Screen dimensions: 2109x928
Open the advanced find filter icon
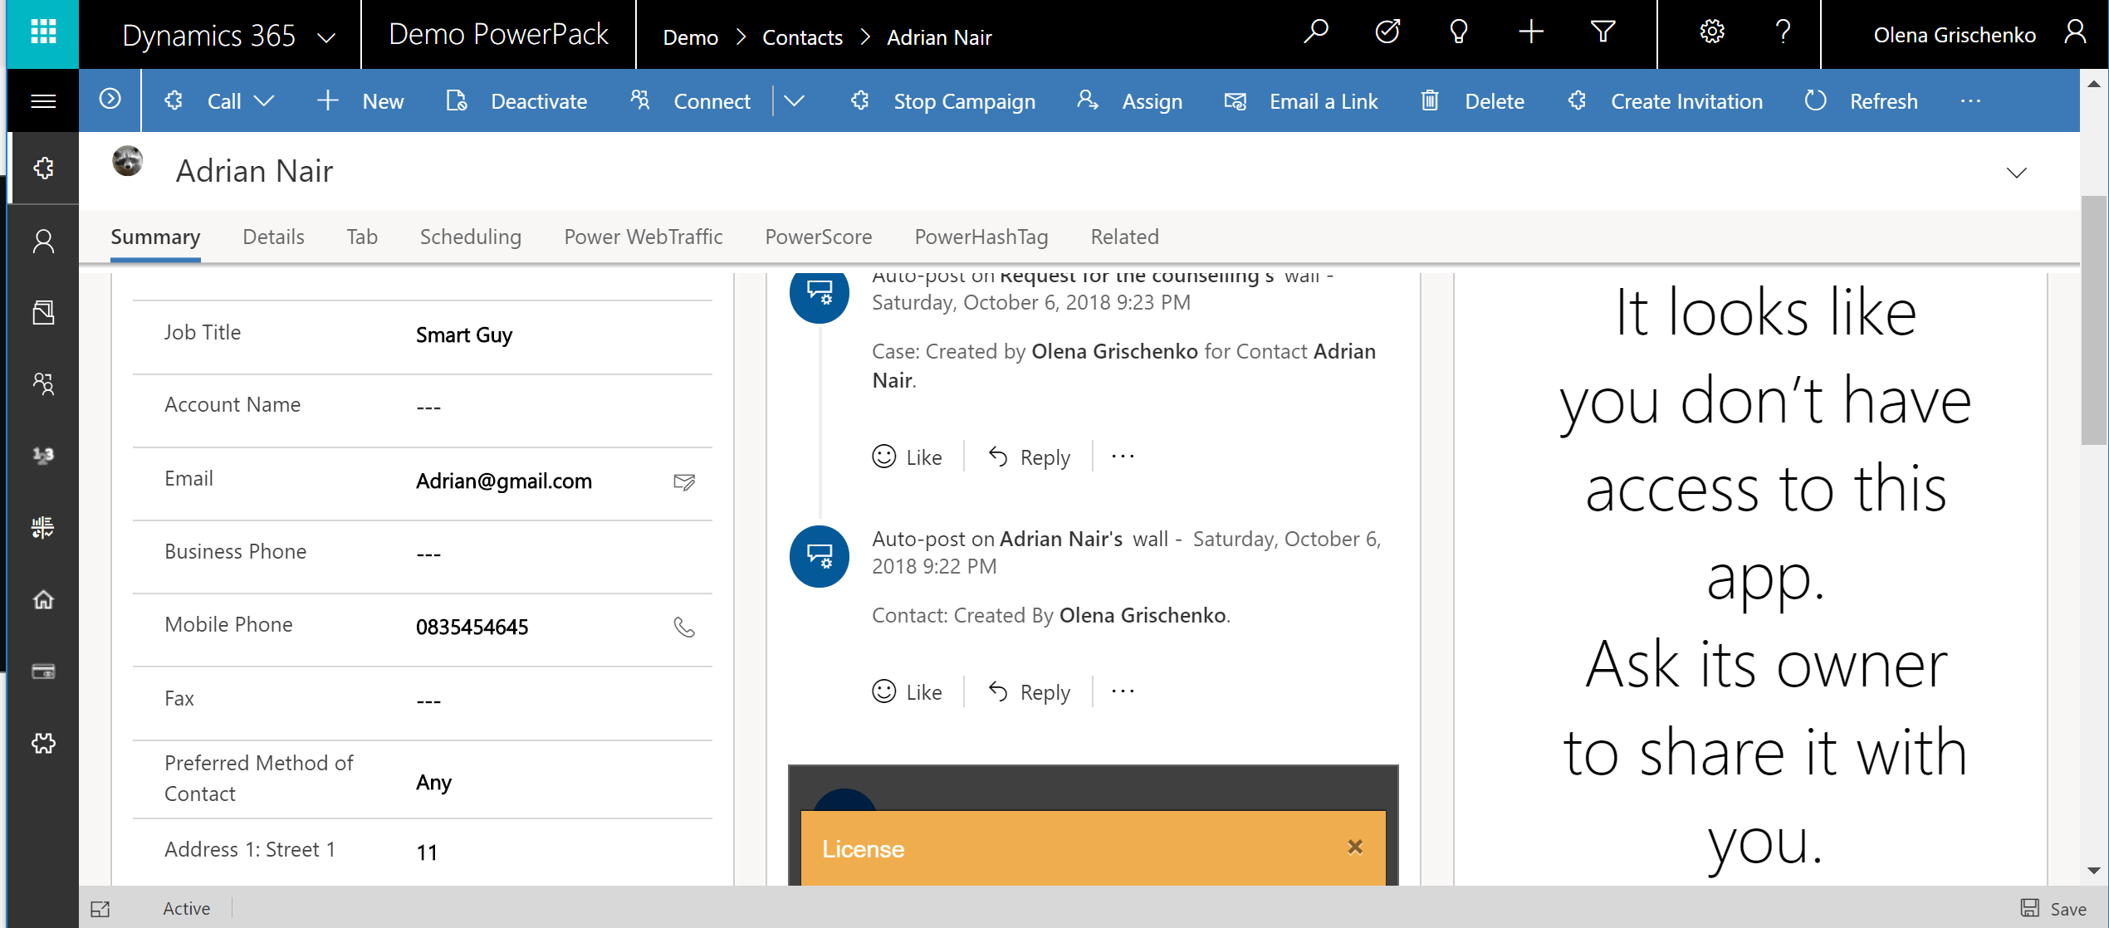(x=1603, y=33)
